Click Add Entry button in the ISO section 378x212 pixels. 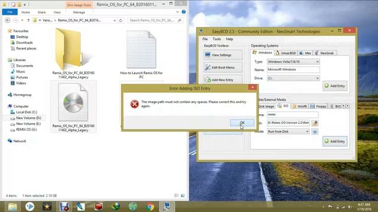(335, 141)
